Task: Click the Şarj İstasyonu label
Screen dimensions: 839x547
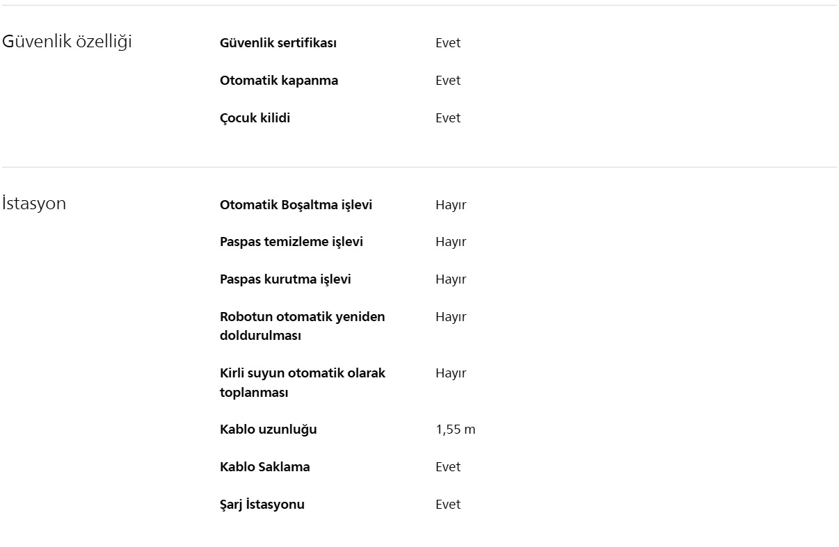Action: pos(262,505)
